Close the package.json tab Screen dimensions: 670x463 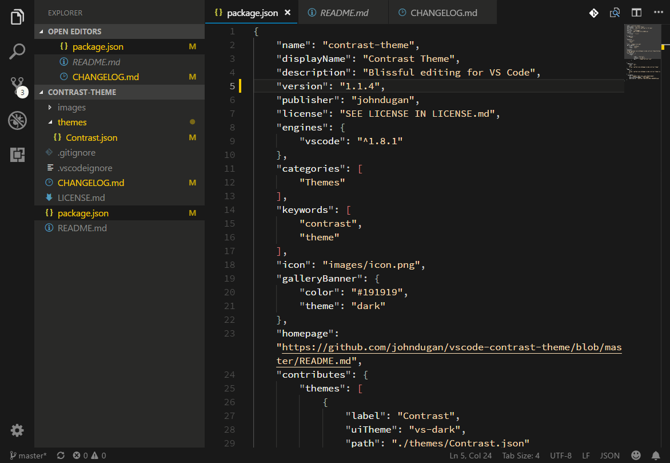point(288,13)
